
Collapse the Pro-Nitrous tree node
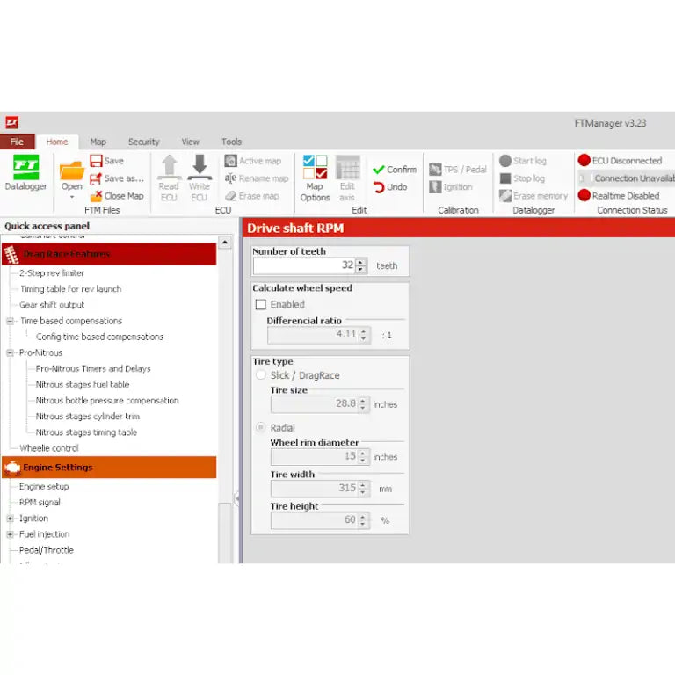(x=11, y=352)
